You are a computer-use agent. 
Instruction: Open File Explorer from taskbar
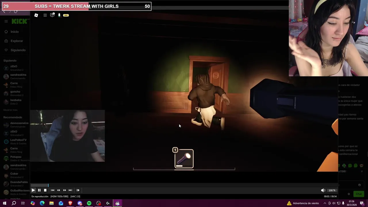[51, 203]
